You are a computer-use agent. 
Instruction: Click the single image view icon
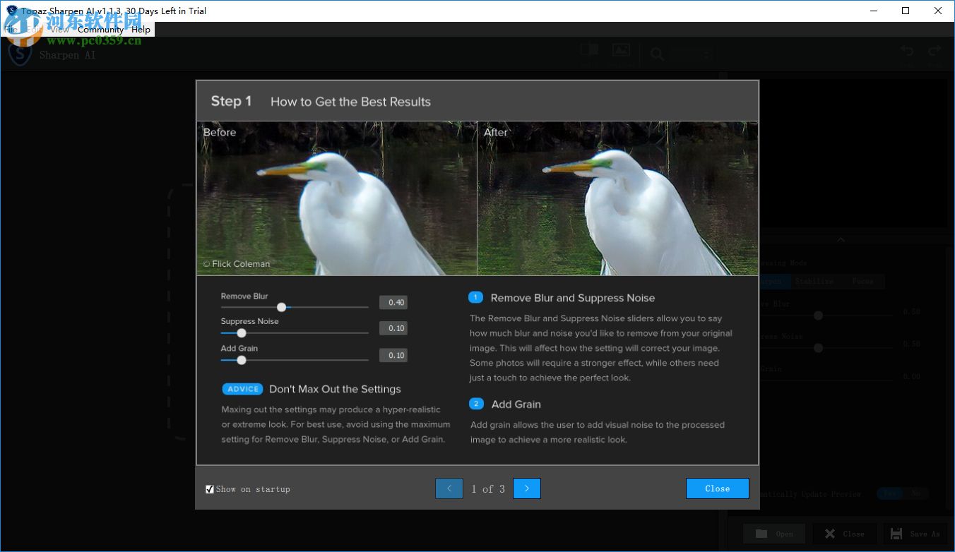[x=621, y=51]
